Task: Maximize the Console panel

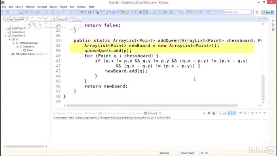Action: pos(265,113)
